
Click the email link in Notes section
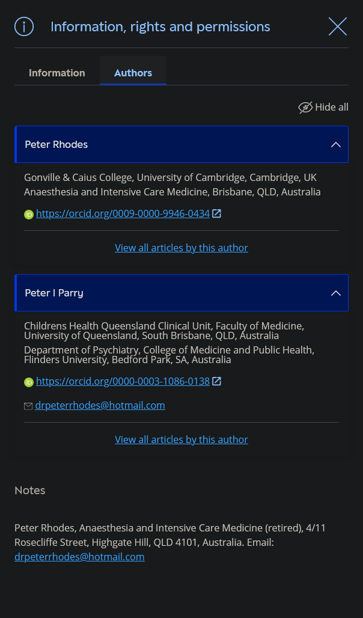click(x=79, y=557)
